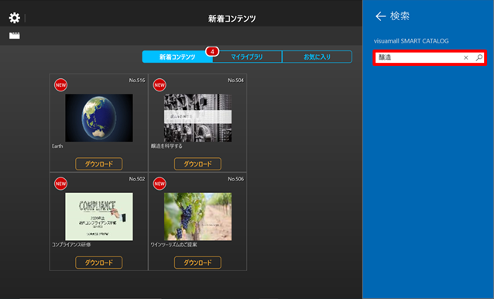This screenshot has height=299, width=494.
Task: Click the ワインツーリズムのご提案 title
Action: (x=173, y=245)
